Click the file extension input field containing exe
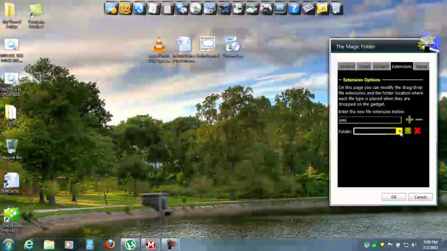The height and width of the screenshot is (251, 447). 370,120
